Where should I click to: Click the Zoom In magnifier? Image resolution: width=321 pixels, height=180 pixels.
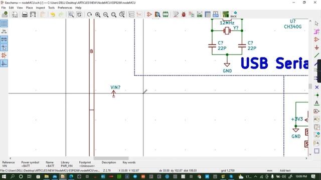point(98,14)
